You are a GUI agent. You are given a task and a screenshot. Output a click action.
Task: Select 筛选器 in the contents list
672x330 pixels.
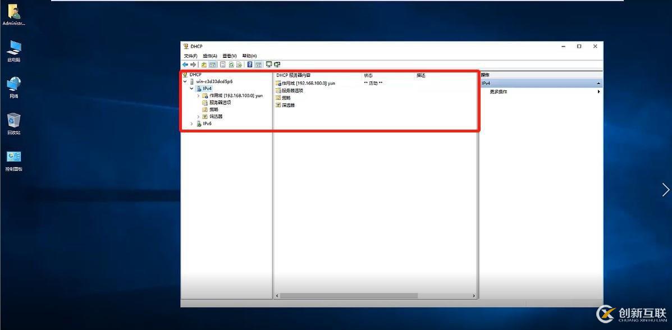point(285,105)
